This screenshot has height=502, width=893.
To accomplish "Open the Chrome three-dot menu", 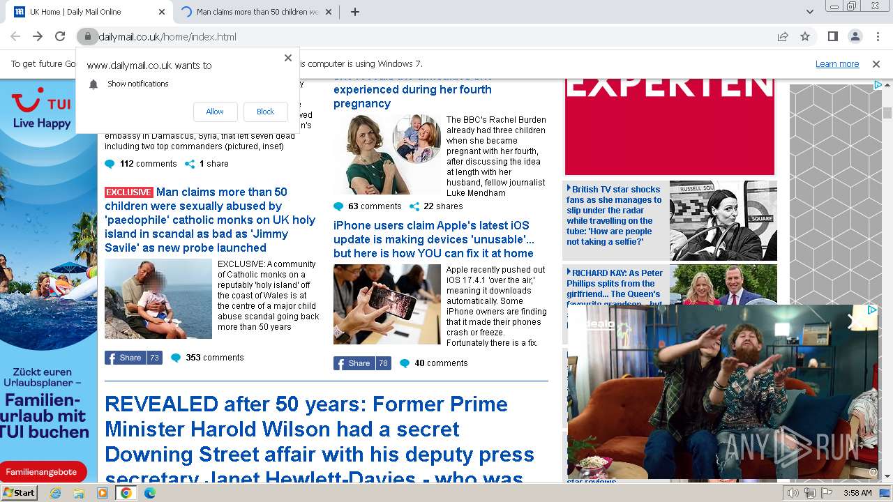I will [x=877, y=36].
